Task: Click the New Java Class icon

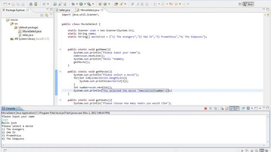Action: click(105, 4)
